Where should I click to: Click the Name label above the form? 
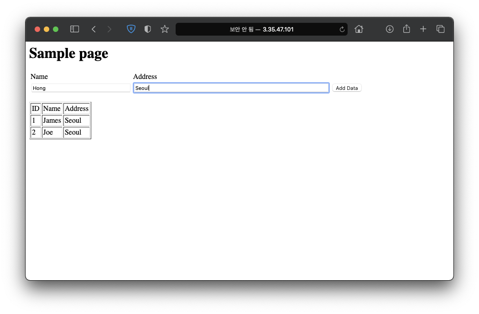click(39, 76)
